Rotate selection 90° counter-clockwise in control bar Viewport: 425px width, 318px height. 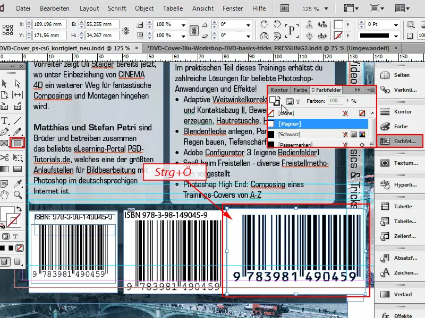click(277, 24)
